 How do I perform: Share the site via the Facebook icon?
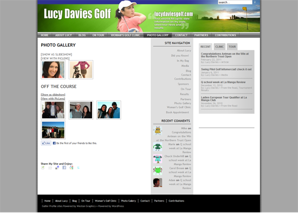tap(64, 168)
